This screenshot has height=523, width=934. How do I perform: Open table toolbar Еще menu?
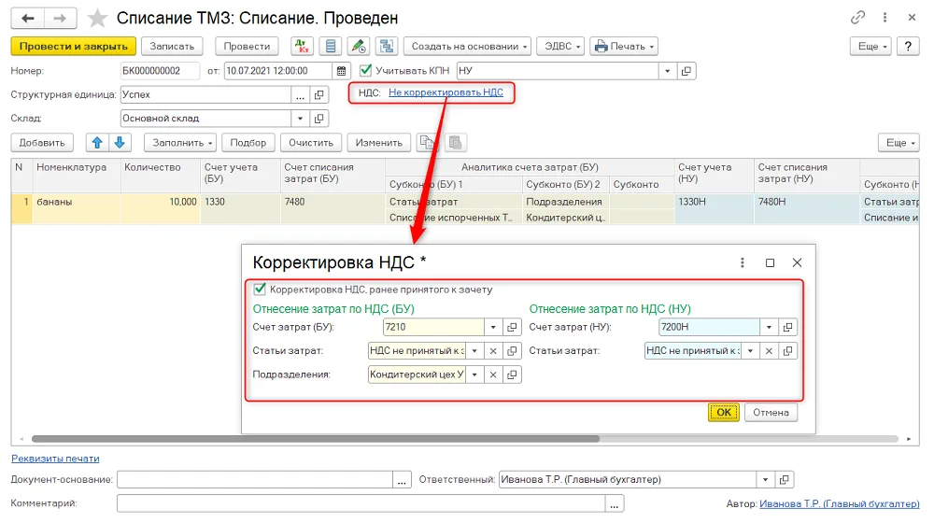coord(899,142)
